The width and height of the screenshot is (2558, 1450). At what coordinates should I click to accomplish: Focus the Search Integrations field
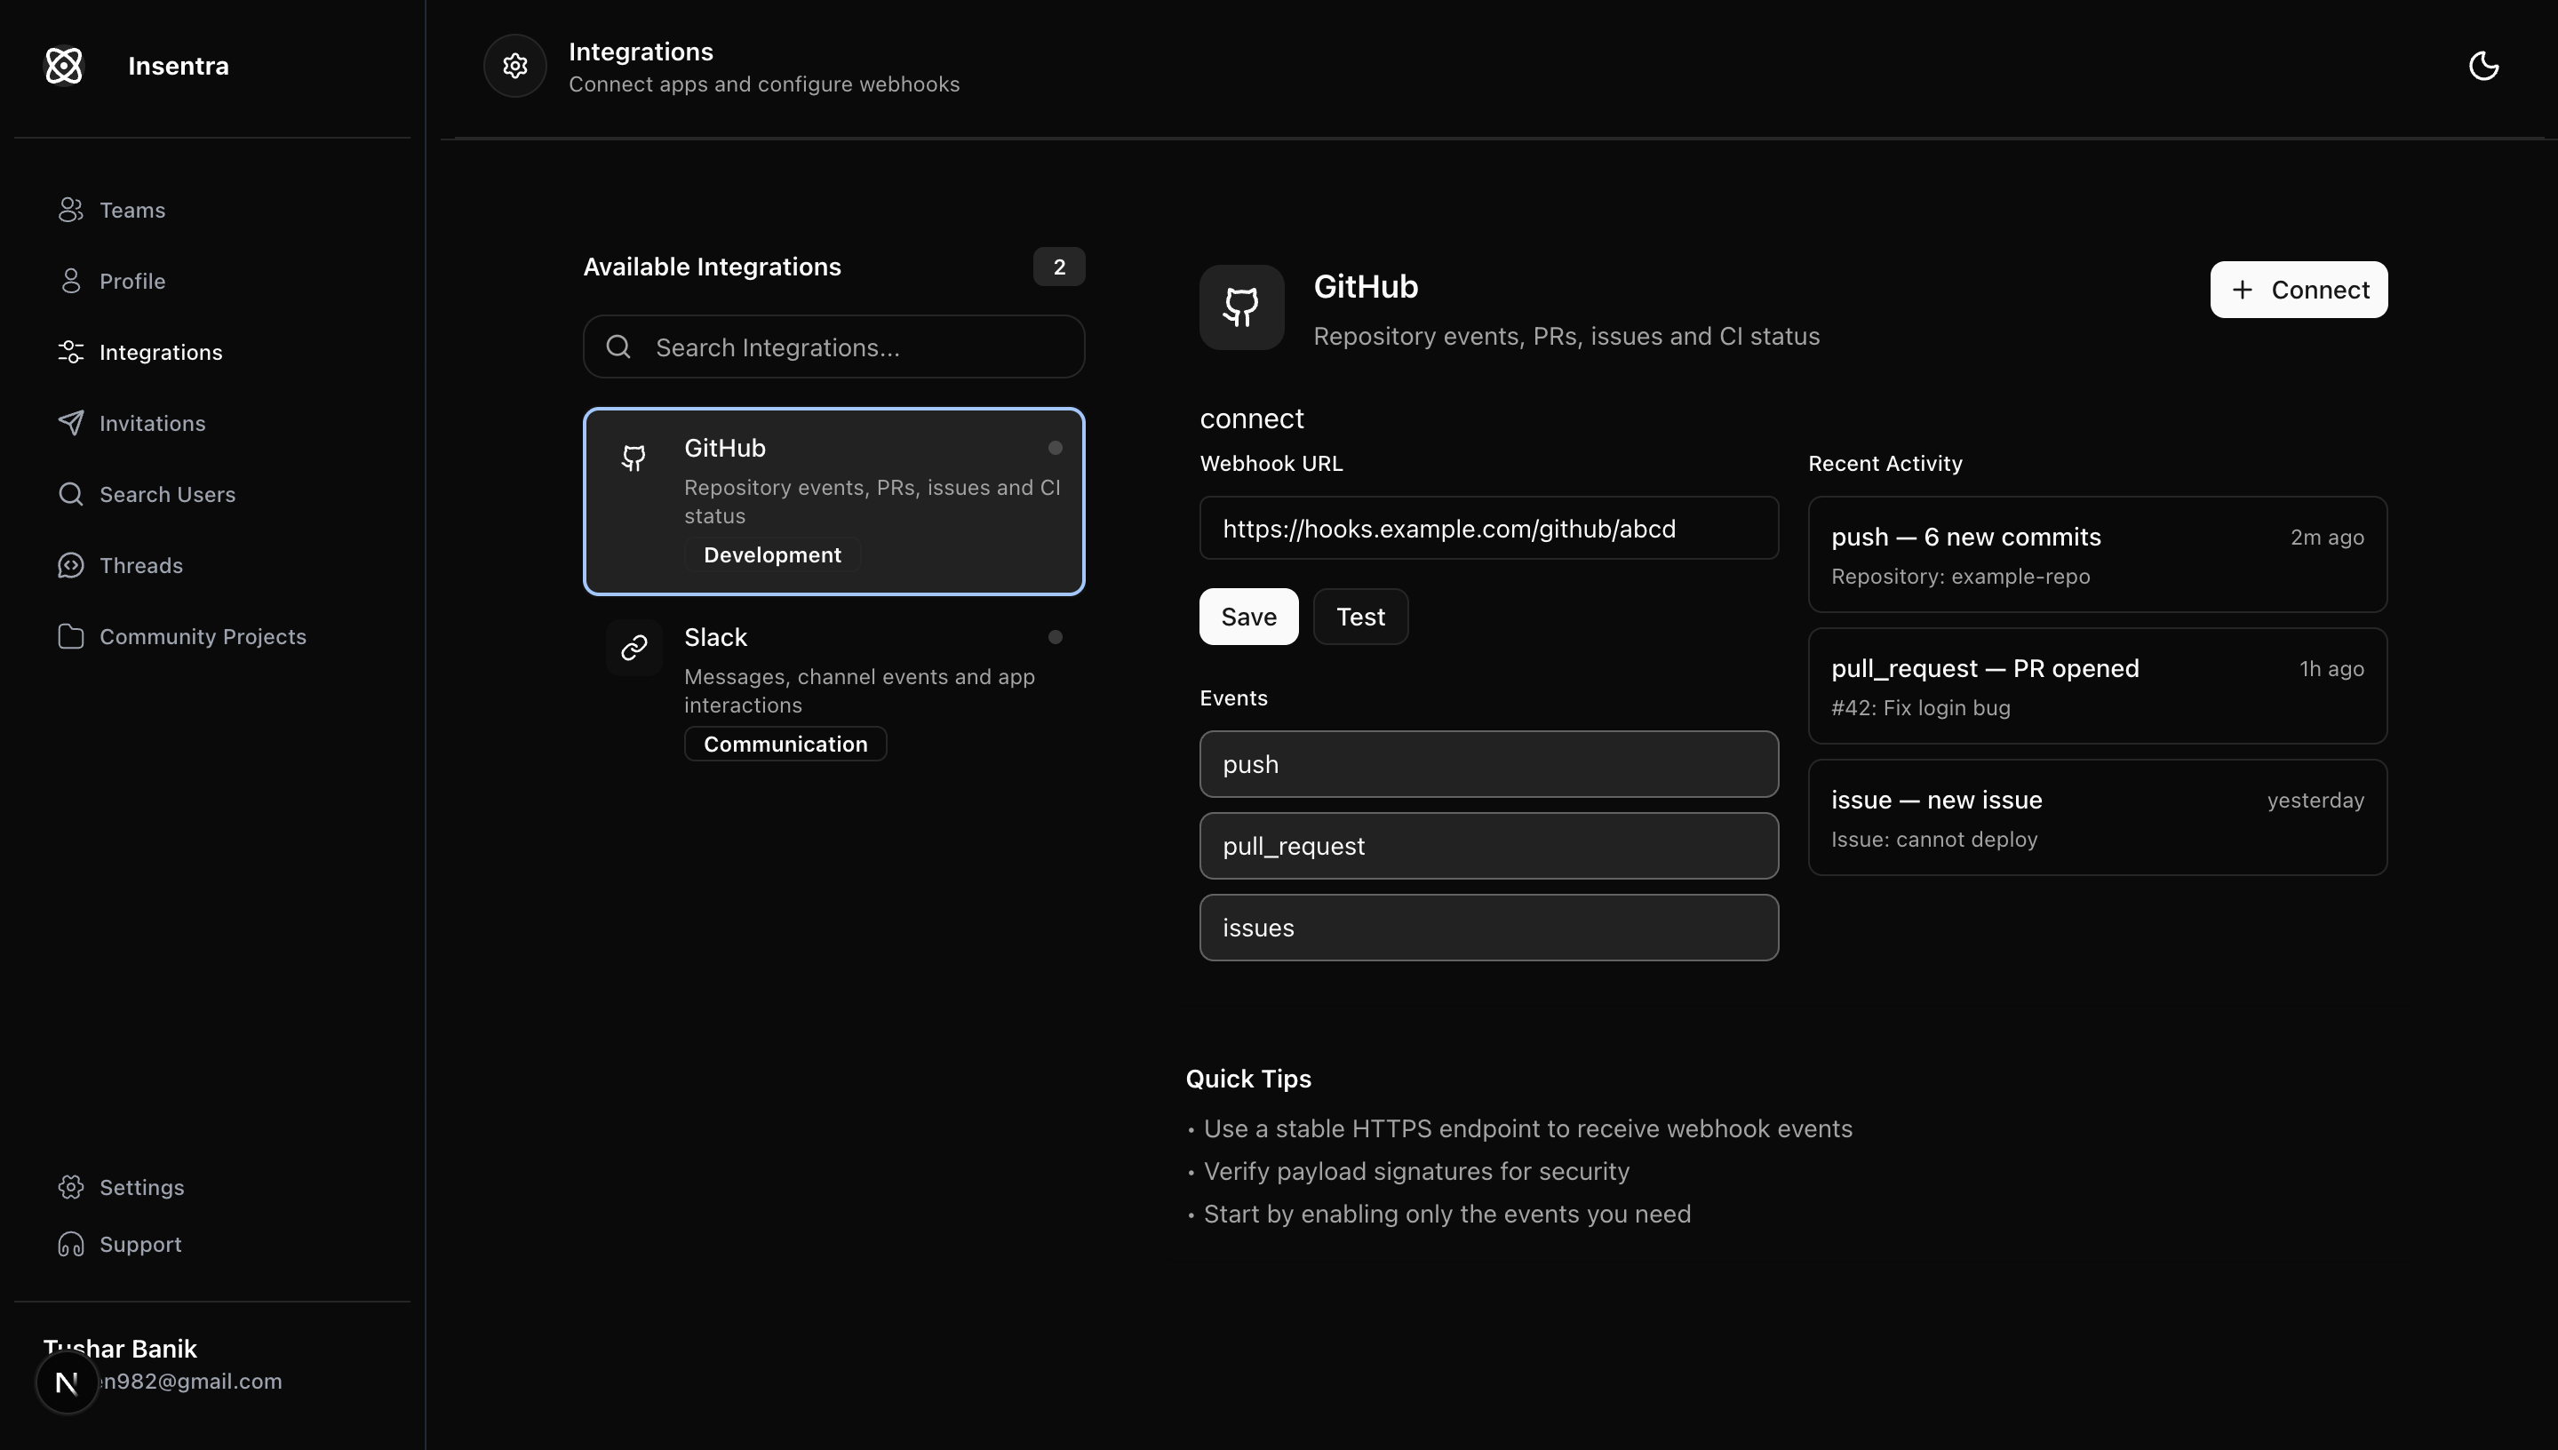pyautogui.click(x=833, y=347)
